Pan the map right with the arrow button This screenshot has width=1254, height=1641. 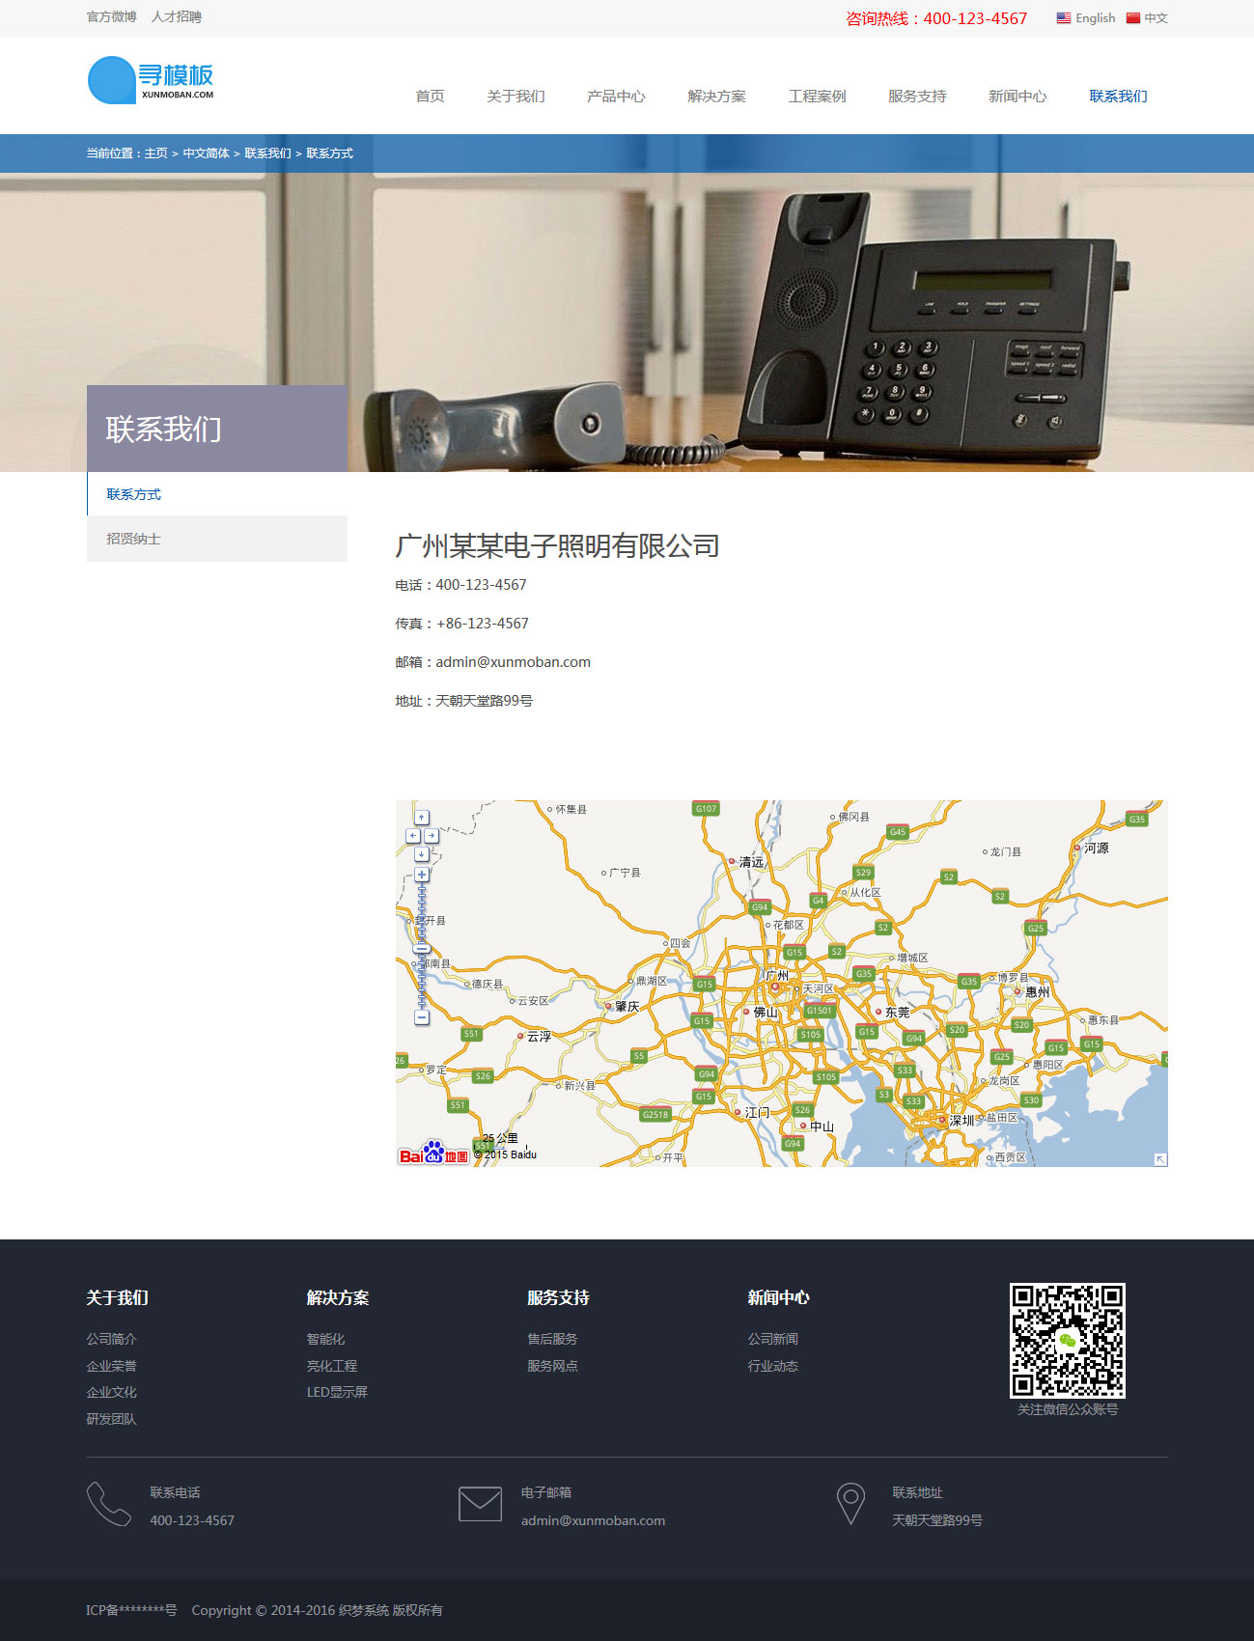pos(431,836)
